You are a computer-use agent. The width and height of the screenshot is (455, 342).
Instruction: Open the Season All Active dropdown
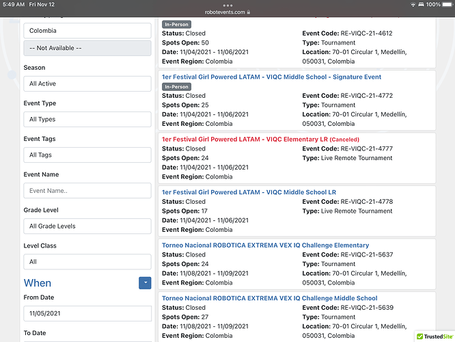[x=87, y=83]
